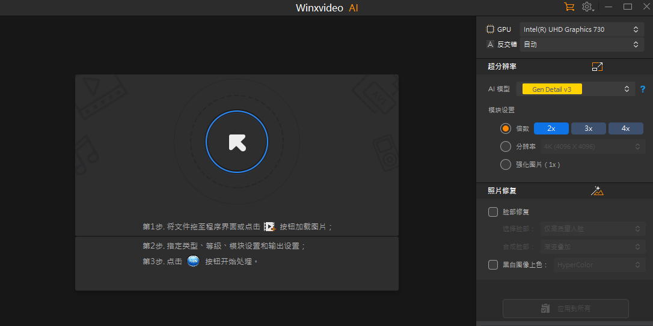Open the AI model help question mark
653x326 pixels.
(x=643, y=89)
